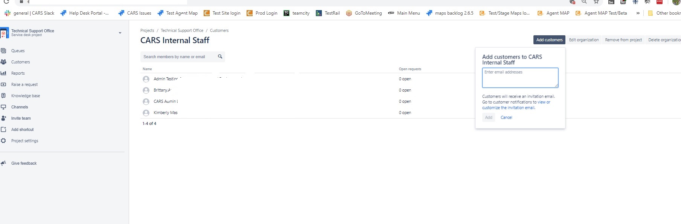Image resolution: width=681 pixels, height=224 pixels.
Task: Click the search magnifier icon in members search
Action: click(x=220, y=57)
